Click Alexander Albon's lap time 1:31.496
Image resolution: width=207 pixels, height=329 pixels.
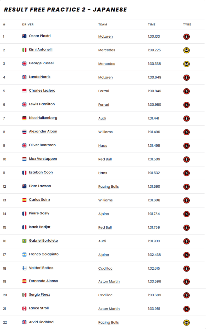154,132
